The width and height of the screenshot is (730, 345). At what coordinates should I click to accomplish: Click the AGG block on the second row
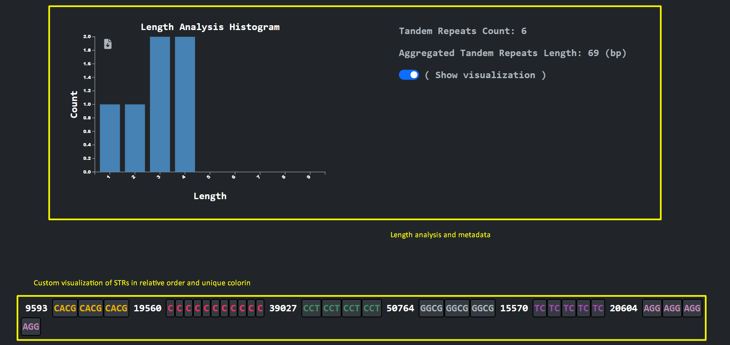(x=31, y=327)
